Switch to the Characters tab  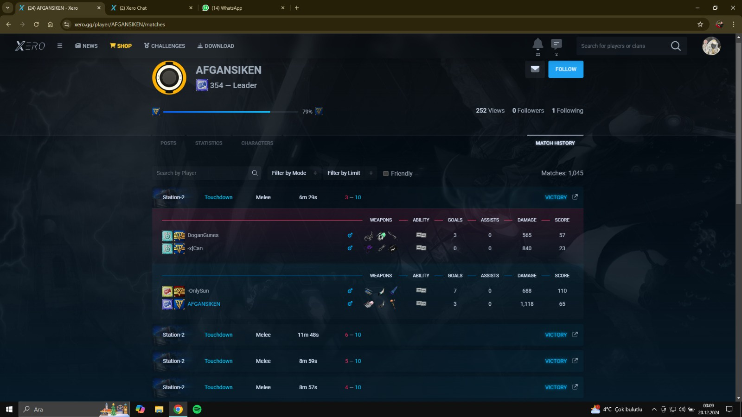coord(257,143)
